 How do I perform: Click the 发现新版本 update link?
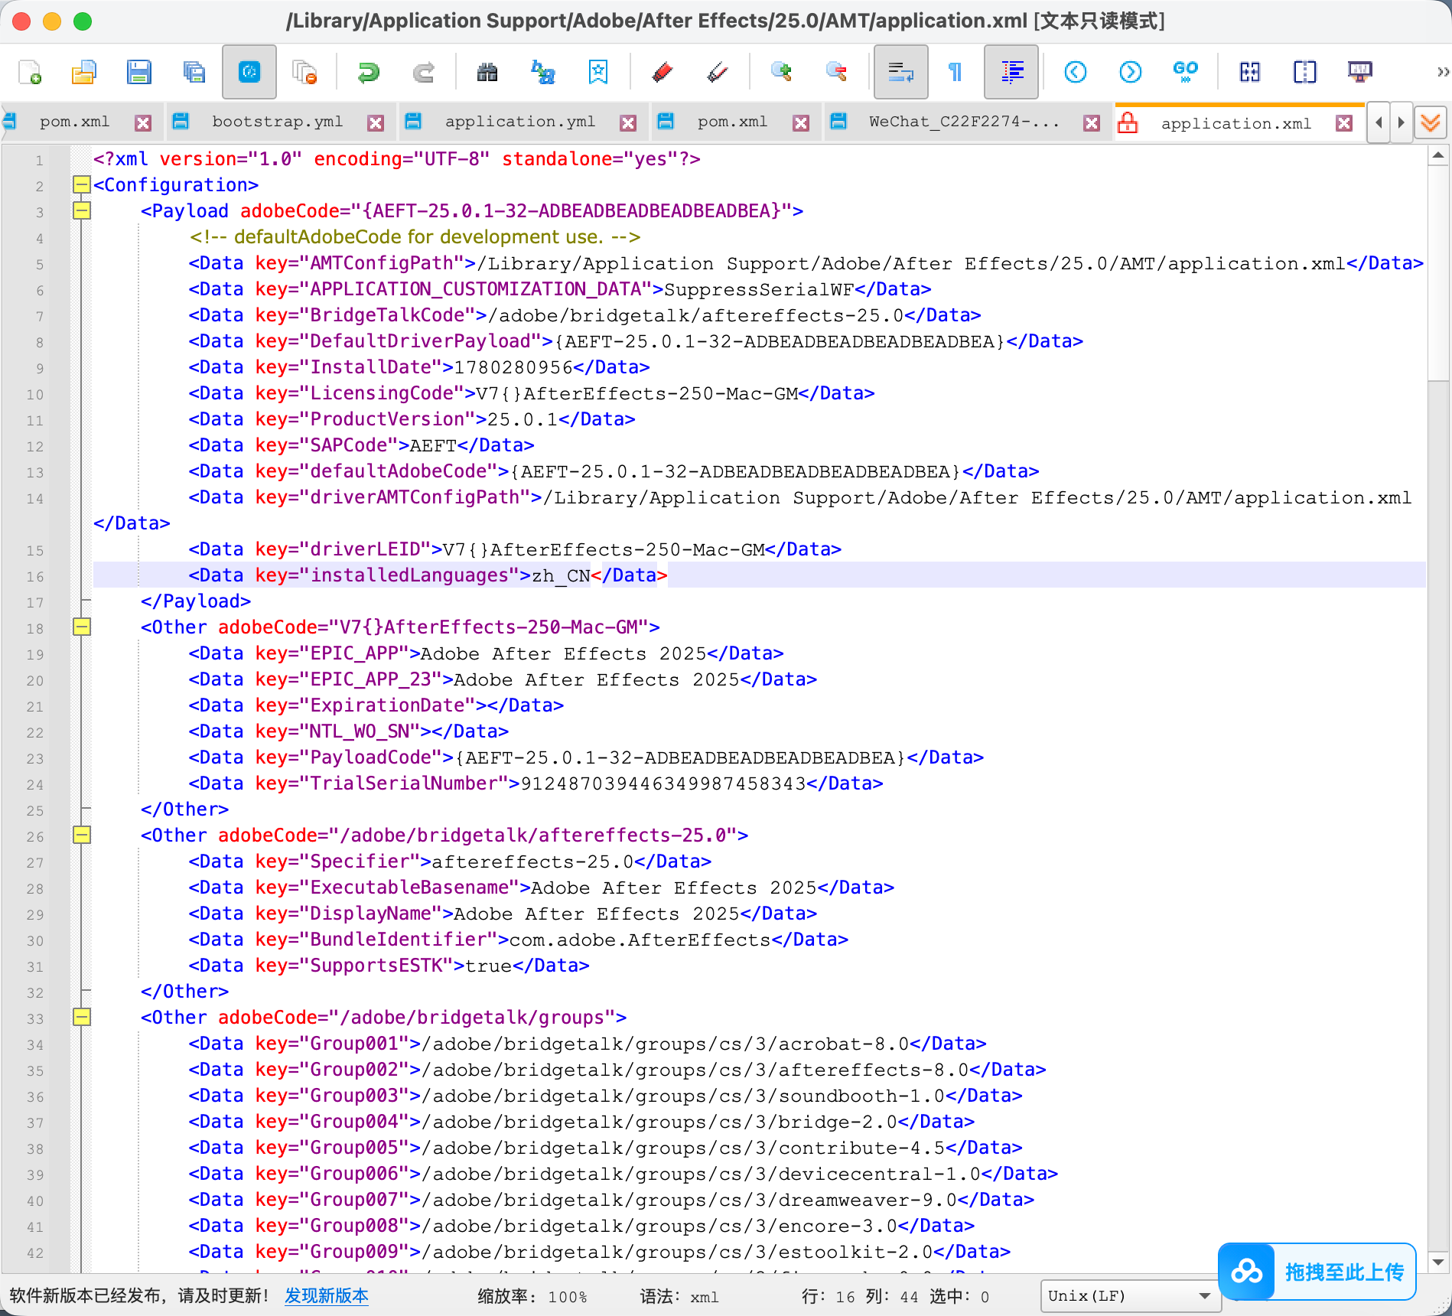327,1295
